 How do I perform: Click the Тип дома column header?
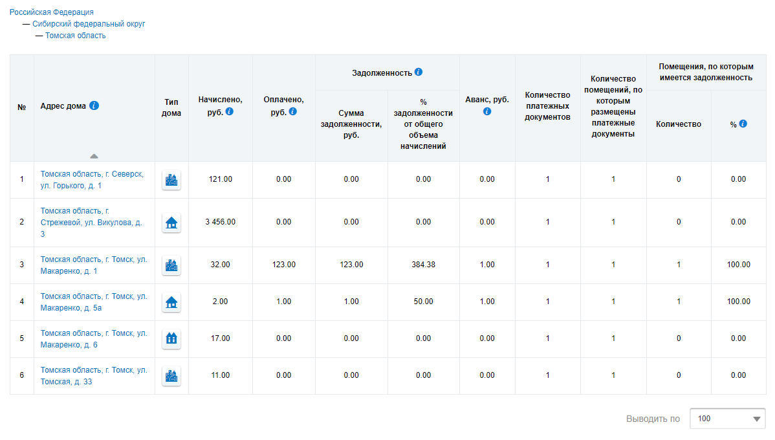[x=171, y=107]
